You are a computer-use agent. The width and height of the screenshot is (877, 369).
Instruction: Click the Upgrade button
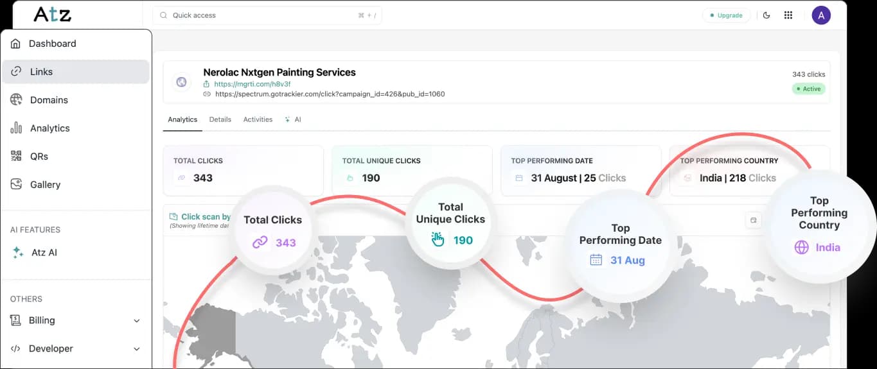click(726, 15)
